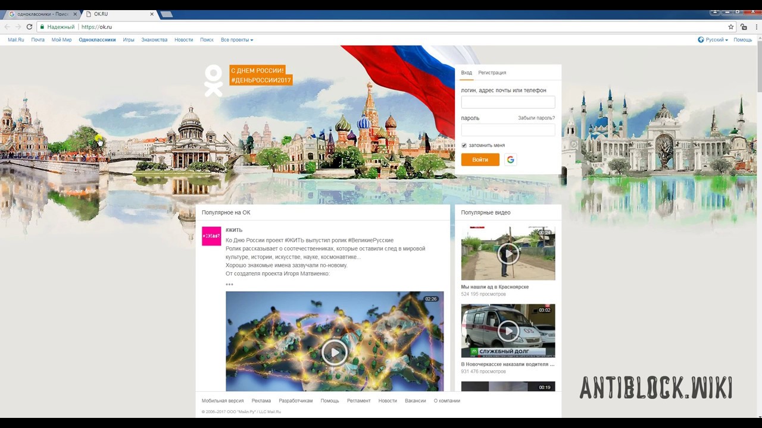The width and height of the screenshot is (762, 428).
Task: Open the partly visible third video thumbnail 00:19
Action: 508,386
